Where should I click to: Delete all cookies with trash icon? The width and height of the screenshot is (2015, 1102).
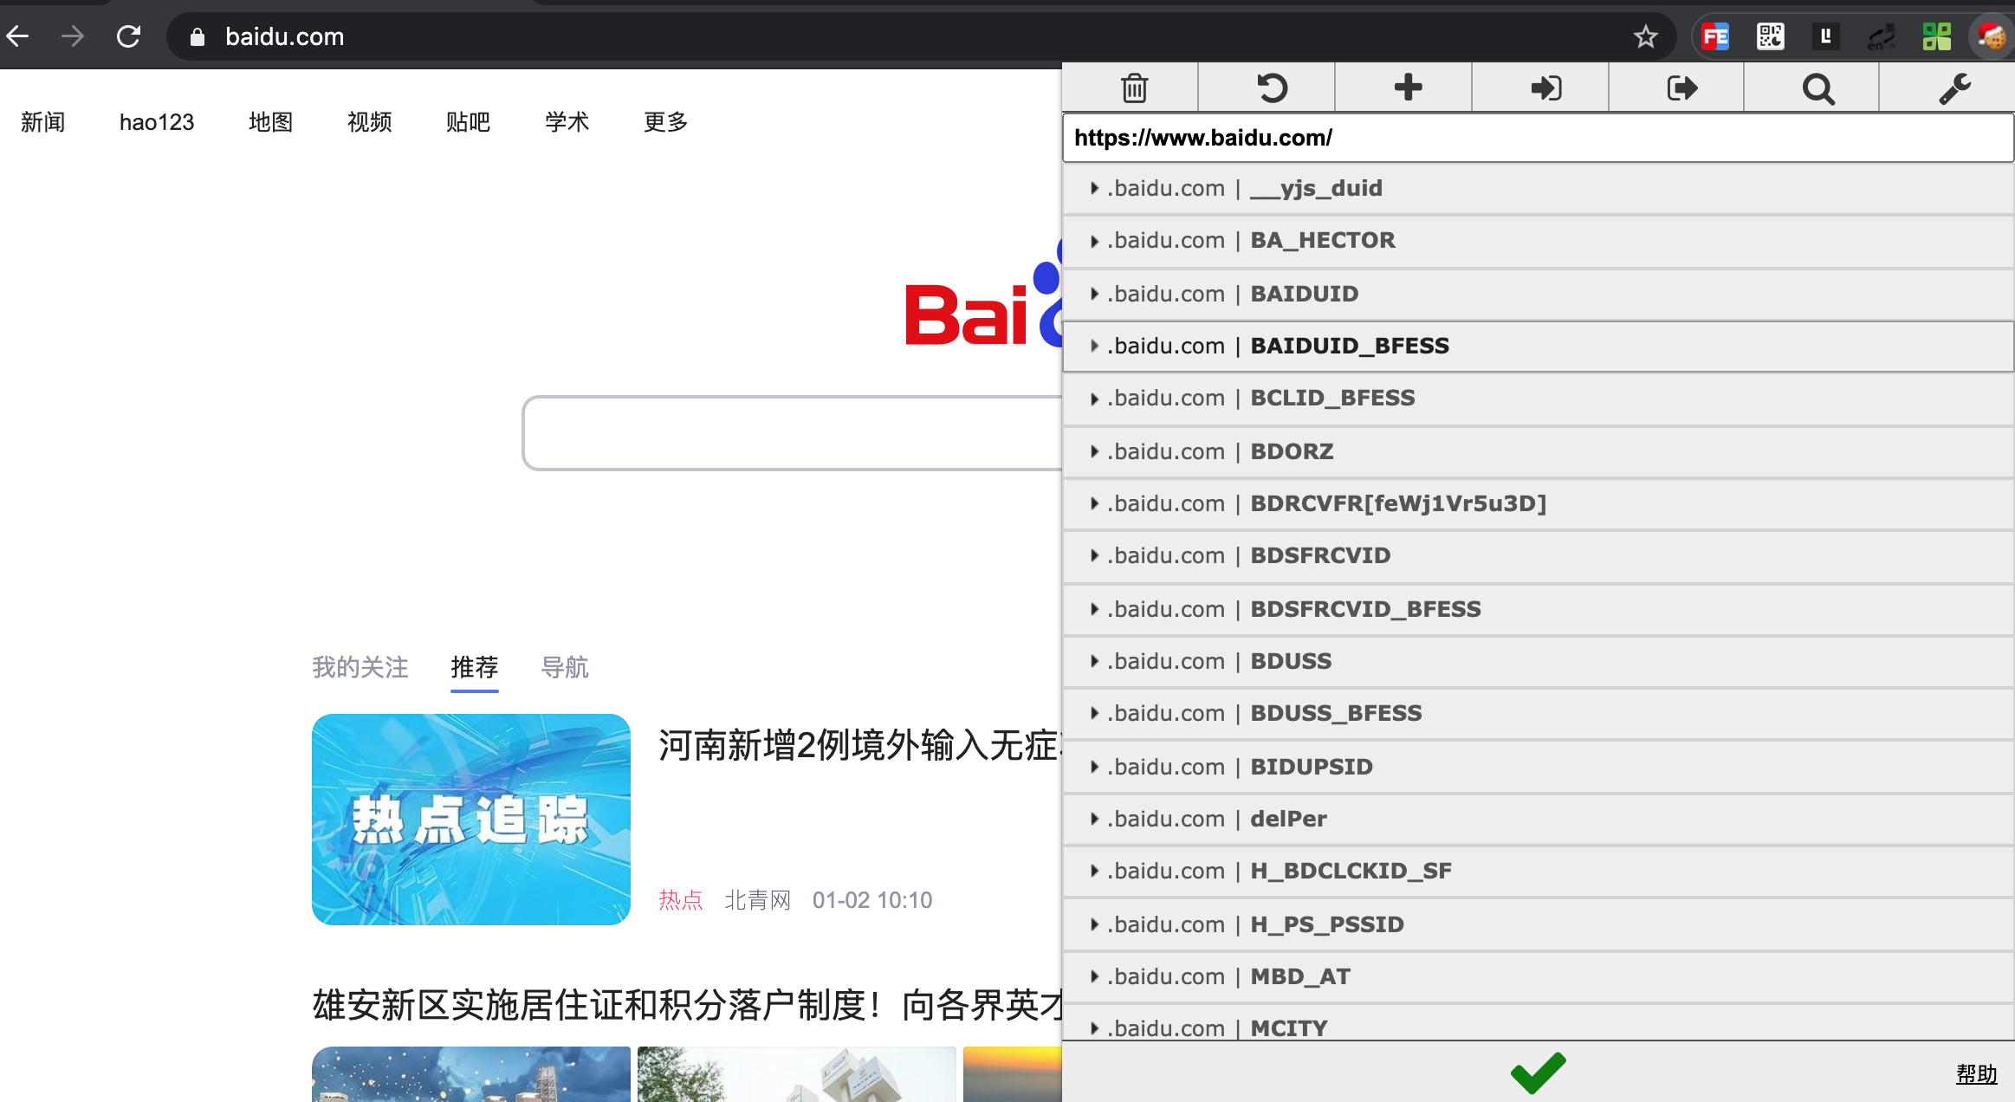click(1133, 88)
